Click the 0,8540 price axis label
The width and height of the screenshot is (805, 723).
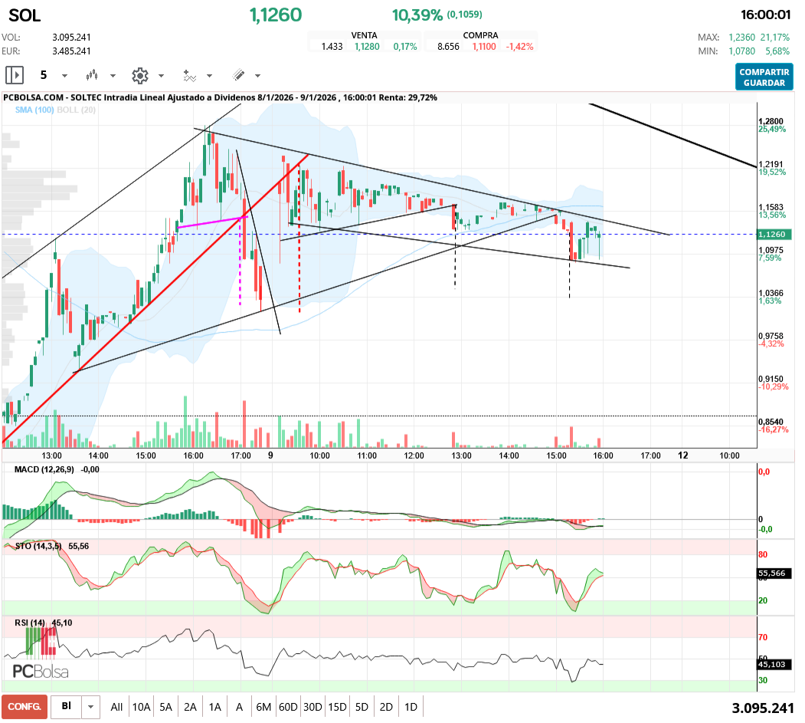tap(771, 422)
